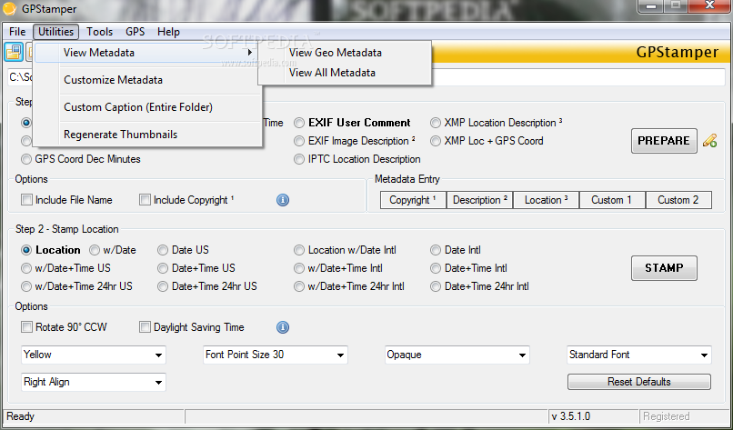Open the info icon beside Daylight Saving Time
This screenshot has height=430, width=733.
[x=282, y=327]
